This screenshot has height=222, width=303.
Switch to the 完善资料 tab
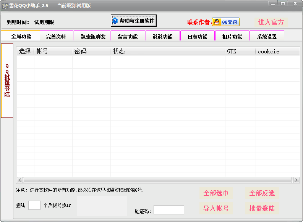coord(57,36)
